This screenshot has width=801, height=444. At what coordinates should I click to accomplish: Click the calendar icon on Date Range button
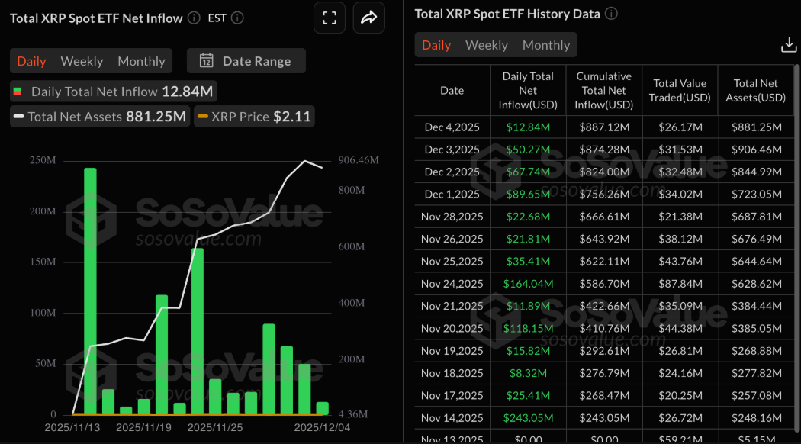pyautogui.click(x=207, y=60)
